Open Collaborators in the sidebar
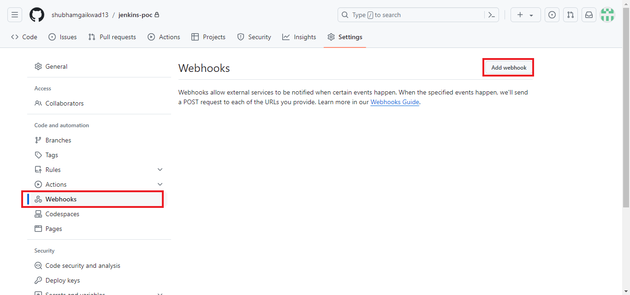This screenshot has height=295, width=630. pyautogui.click(x=99, y=103)
